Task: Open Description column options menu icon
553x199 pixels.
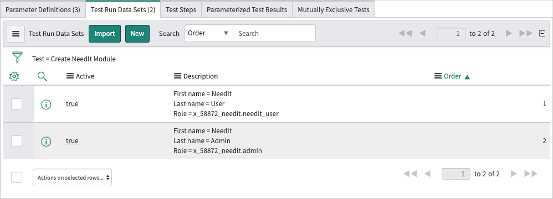Action: click(x=177, y=76)
